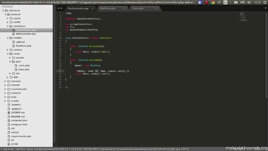This screenshot has height=151, width=268.
Task: Open the sound volume indicator
Action: [x=249, y=3]
